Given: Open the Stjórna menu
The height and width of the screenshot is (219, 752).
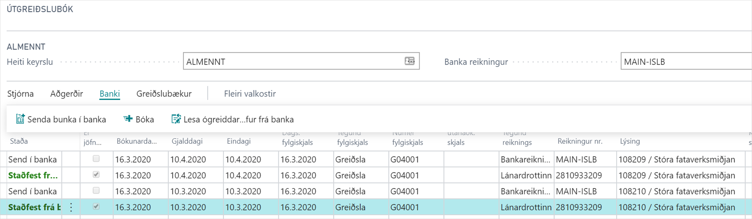Looking at the screenshot, I should tap(20, 94).
